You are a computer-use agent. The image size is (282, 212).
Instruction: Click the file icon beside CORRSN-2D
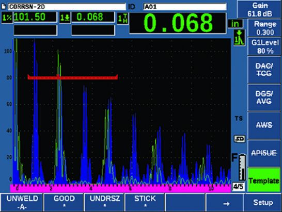(x=4, y=7)
